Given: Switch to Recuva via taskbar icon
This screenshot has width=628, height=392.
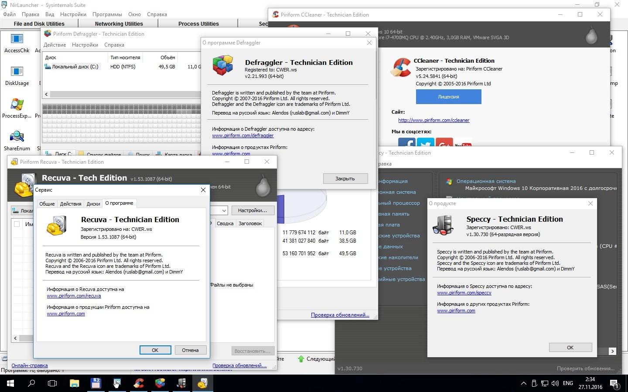Looking at the screenshot, I should [203, 383].
